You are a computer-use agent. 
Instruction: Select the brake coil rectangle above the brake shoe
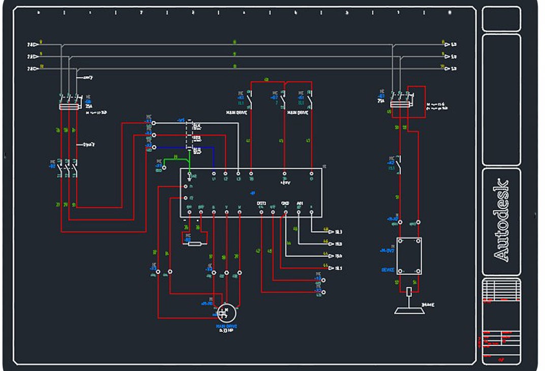tap(409, 292)
